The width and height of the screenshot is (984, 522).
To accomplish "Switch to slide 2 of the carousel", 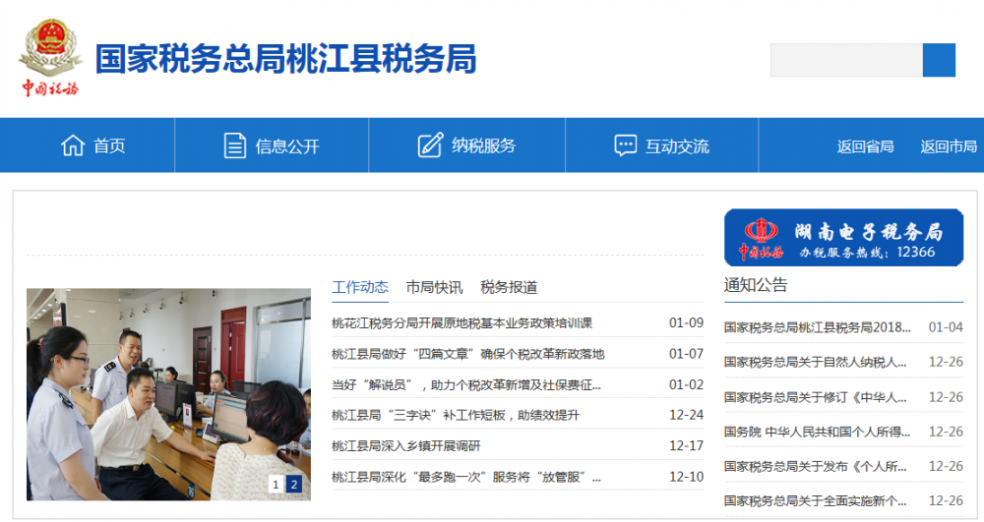I will point(293,484).
